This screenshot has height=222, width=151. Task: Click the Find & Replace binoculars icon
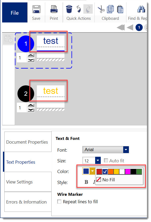pos(141,9)
